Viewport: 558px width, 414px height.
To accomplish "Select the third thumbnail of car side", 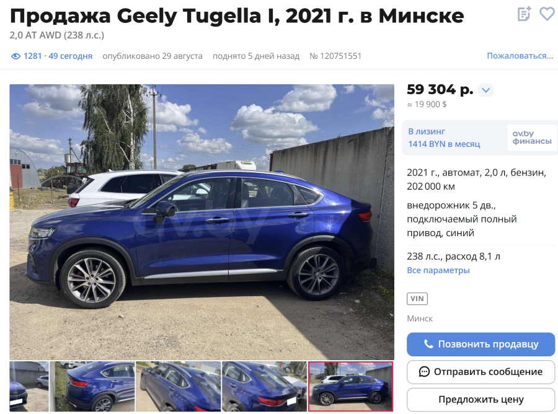I will (x=179, y=387).
